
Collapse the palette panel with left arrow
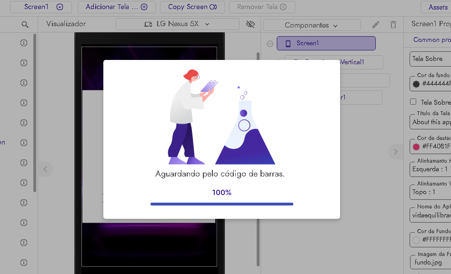[x=45, y=169]
